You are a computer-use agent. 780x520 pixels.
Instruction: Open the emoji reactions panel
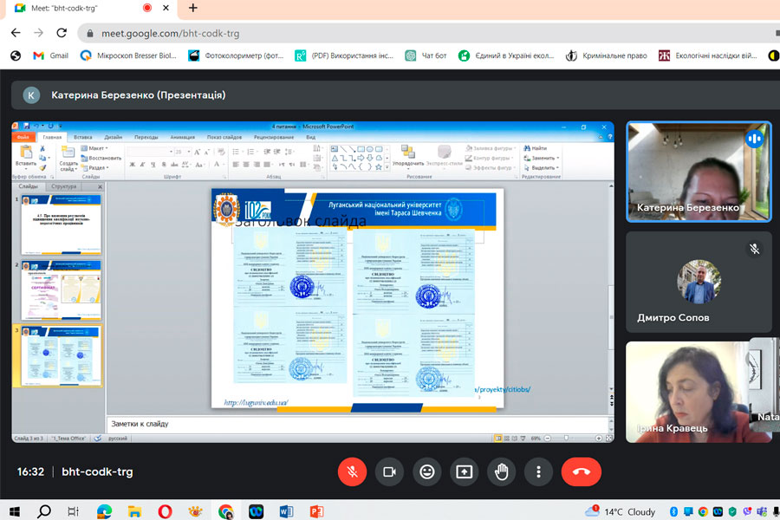pyautogui.click(x=426, y=471)
